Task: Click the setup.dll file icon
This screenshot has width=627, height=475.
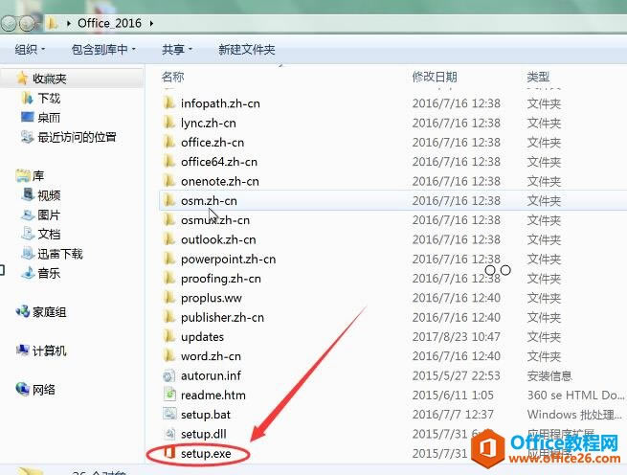Action: pyautogui.click(x=170, y=434)
